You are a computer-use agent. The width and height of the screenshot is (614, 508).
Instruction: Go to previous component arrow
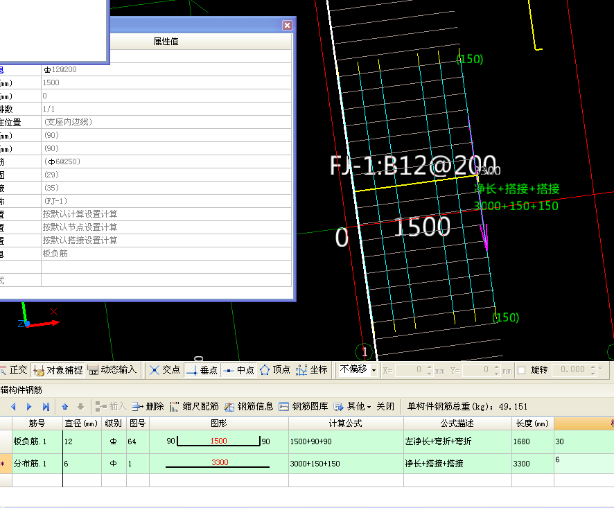[13, 407]
